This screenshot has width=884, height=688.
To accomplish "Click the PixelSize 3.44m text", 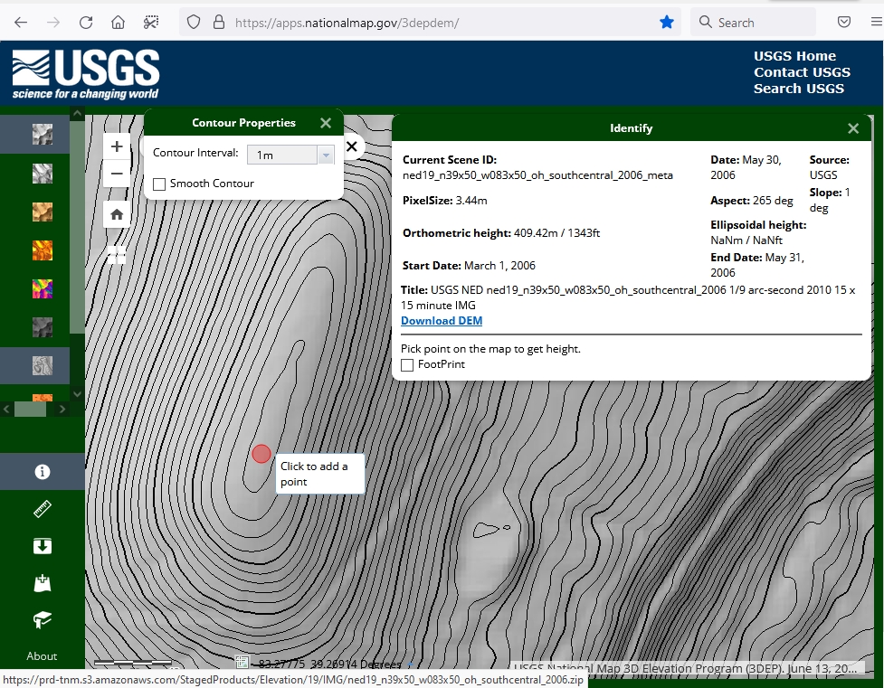I will pyautogui.click(x=445, y=201).
